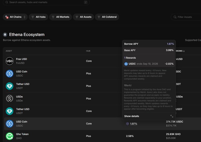
Task: Open the All Hubs filter
Action: 38,17
